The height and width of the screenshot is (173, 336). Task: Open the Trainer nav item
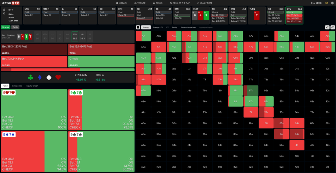[x=140, y=3]
